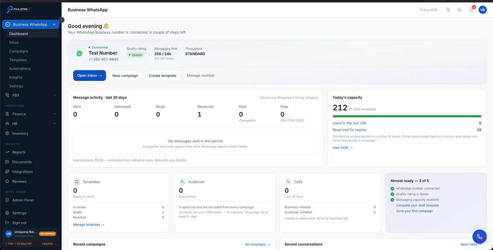Click the empty circle beside Complete your draft template

(392, 205)
